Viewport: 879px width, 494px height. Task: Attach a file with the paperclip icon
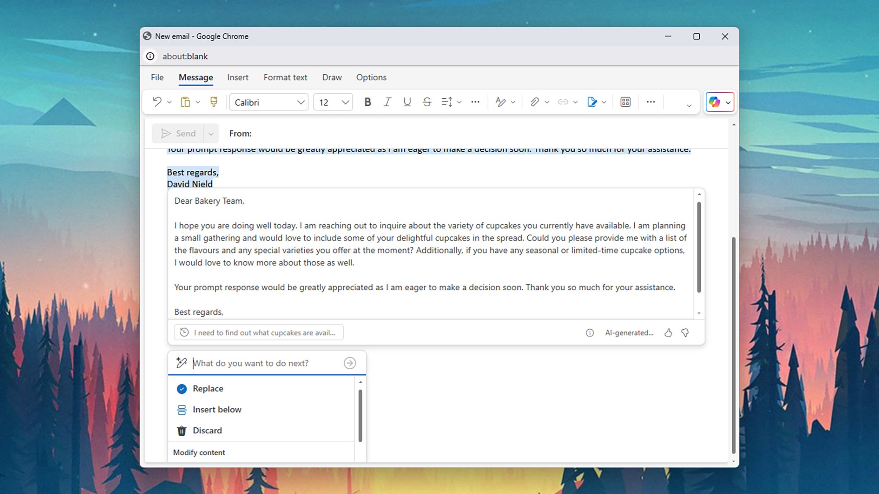pyautogui.click(x=534, y=102)
